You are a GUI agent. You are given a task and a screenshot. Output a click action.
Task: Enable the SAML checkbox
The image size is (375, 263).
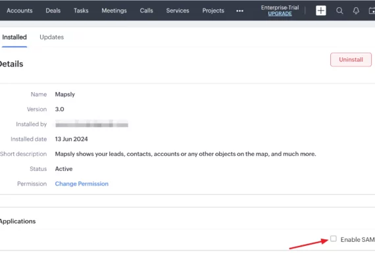[x=334, y=239]
